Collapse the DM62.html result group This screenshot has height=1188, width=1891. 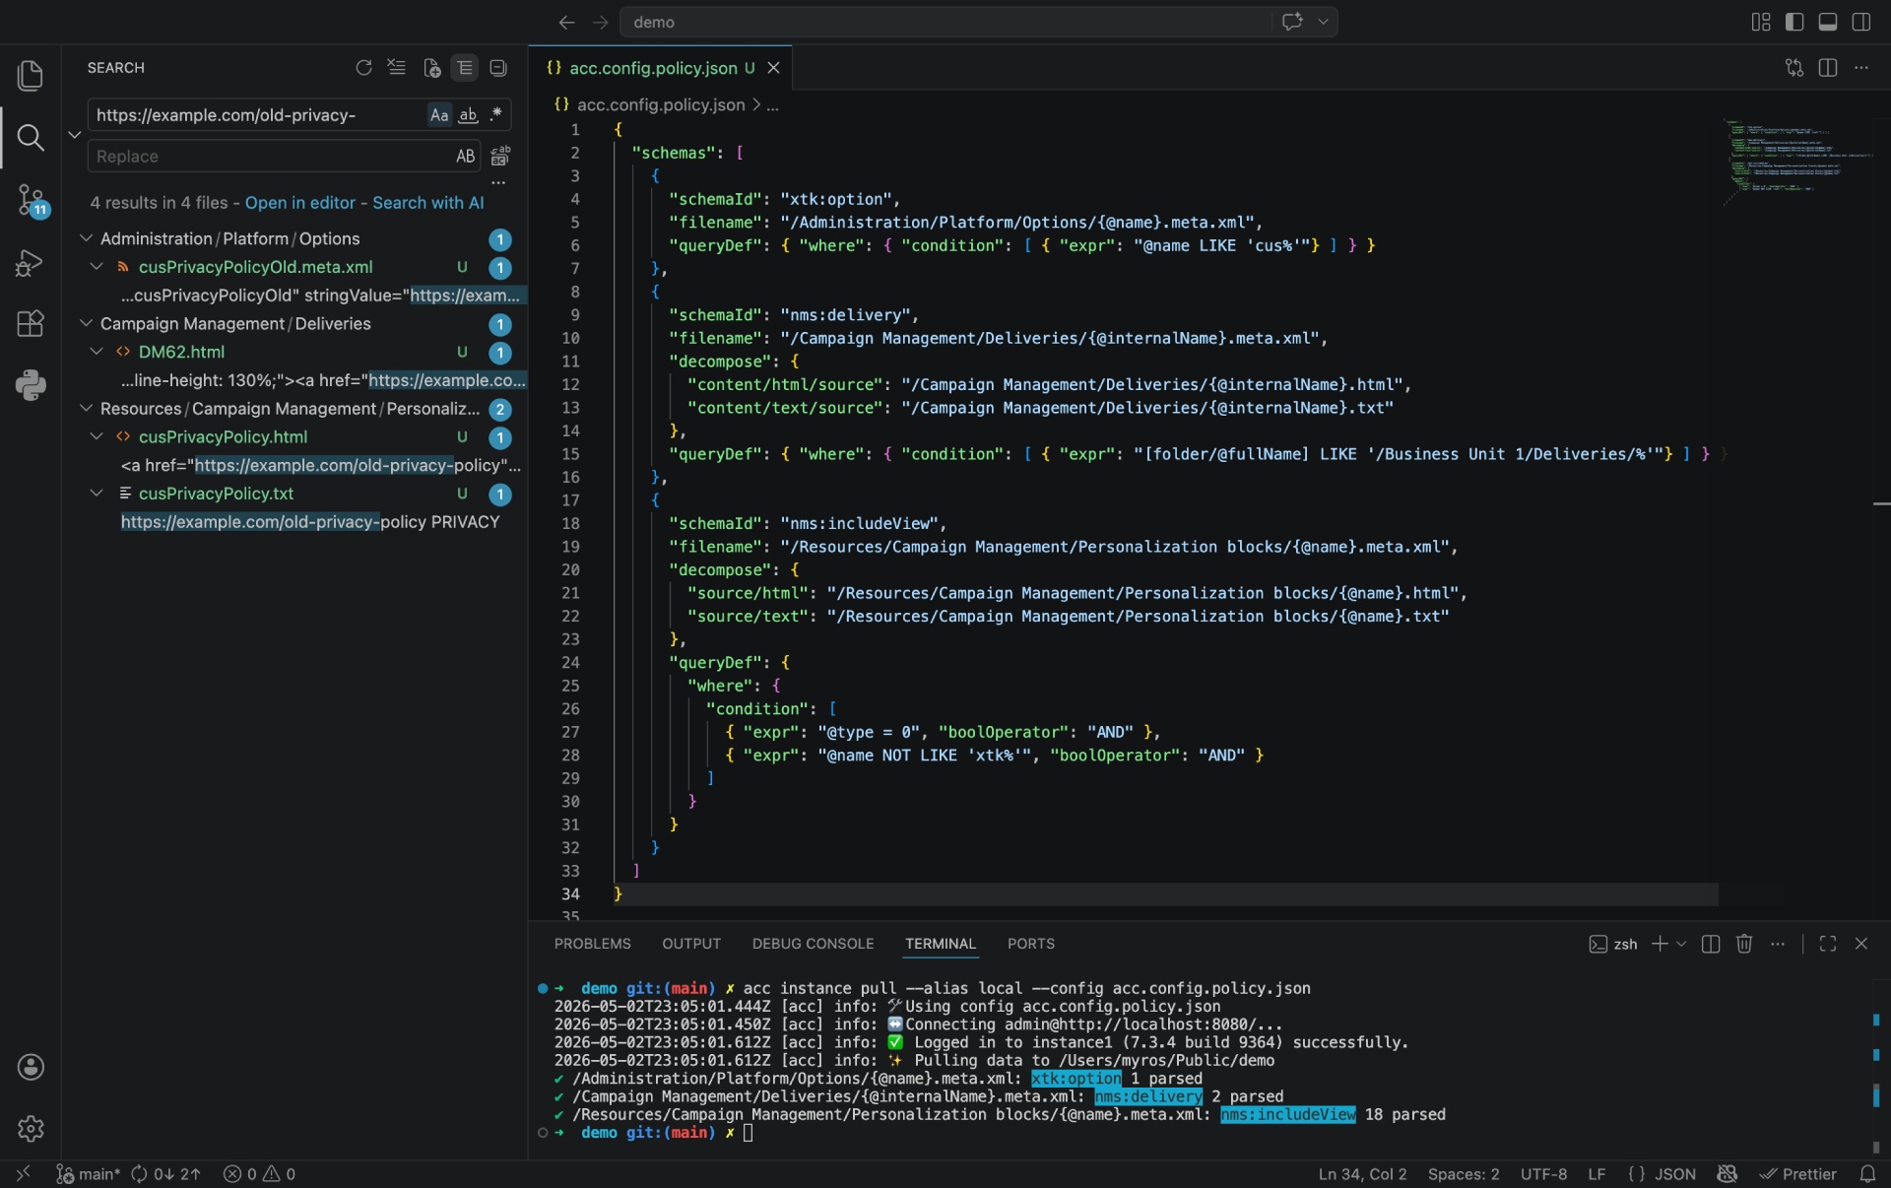tap(97, 352)
